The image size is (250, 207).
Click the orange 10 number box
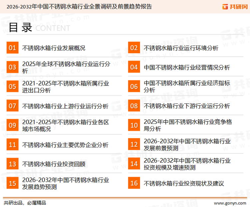pyautogui.click(x=134, y=125)
